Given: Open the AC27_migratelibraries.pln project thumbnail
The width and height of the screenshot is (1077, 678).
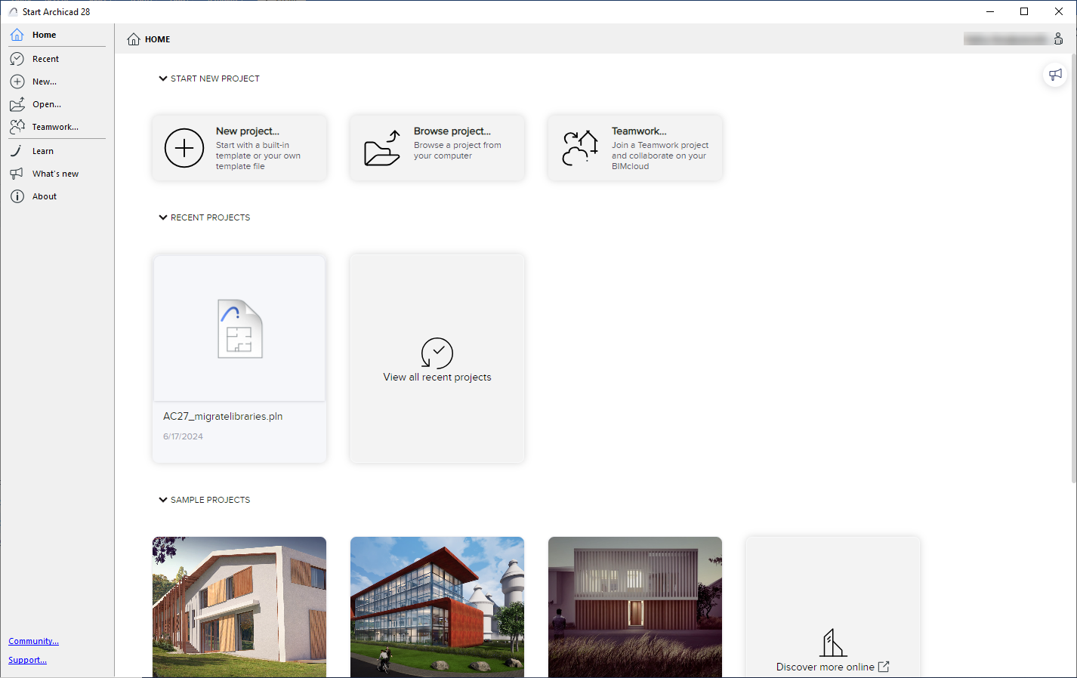Looking at the screenshot, I should point(239,328).
